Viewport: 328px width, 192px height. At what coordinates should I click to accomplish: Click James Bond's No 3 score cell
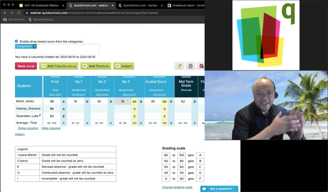(122, 101)
